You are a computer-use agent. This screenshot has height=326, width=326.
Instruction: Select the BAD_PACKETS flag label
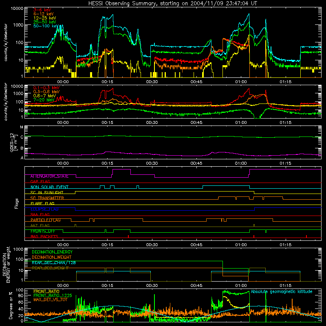click(44, 236)
